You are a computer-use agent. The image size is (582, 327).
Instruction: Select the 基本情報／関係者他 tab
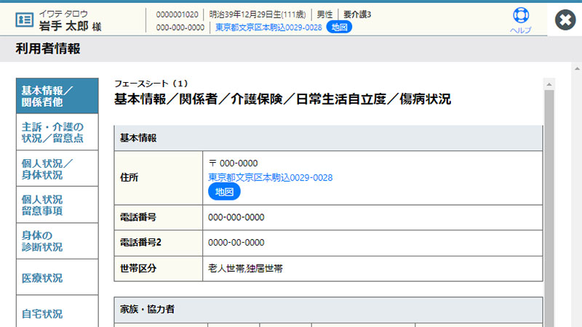tap(57, 96)
